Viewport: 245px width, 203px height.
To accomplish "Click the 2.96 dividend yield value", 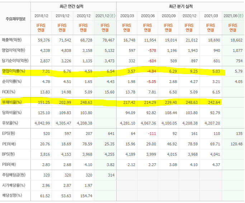I will click(46, 185).
